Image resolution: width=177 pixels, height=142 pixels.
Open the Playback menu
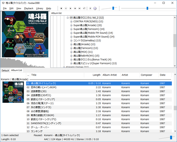pos(29,8)
